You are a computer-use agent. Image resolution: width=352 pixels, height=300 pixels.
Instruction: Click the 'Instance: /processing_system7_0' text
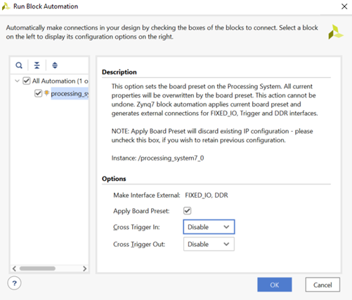click(157, 158)
